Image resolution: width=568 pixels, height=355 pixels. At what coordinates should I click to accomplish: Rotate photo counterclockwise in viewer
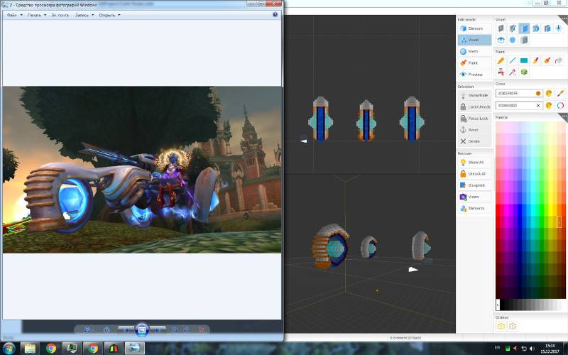(175, 330)
